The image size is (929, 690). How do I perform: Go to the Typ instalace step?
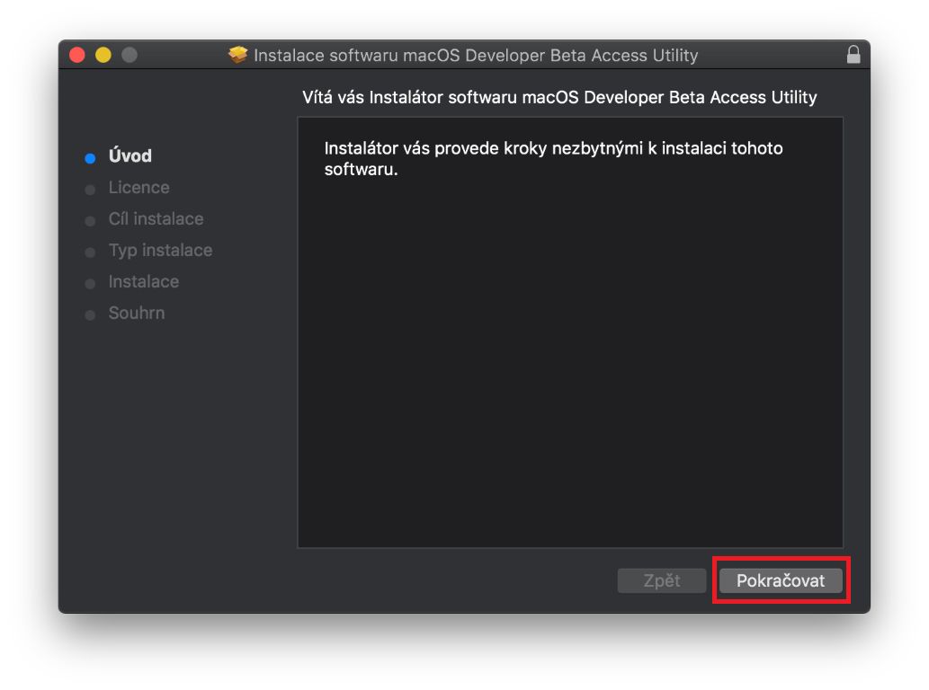point(160,251)
